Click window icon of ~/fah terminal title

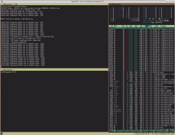[x=1, y=4]
